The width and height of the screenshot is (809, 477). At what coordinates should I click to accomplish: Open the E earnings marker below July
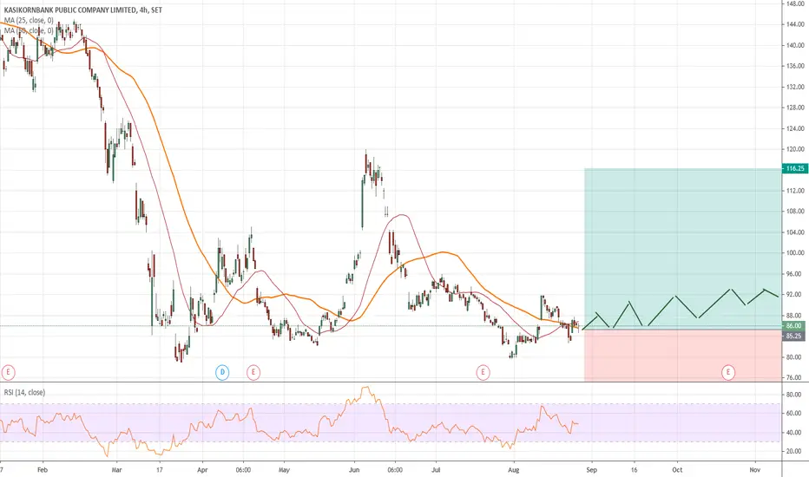[x=483, y=372]
